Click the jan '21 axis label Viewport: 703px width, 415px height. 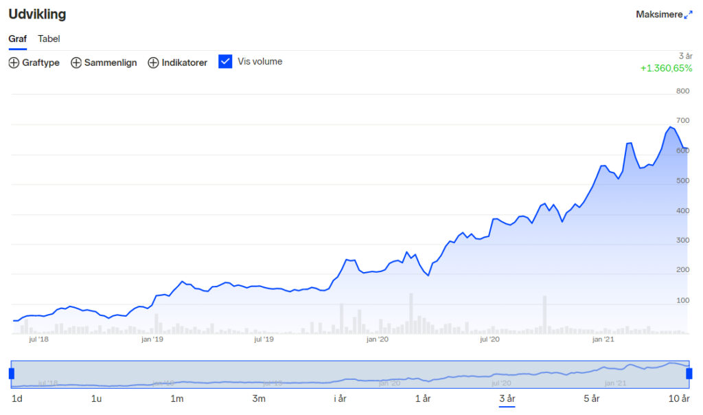(603, 339)
